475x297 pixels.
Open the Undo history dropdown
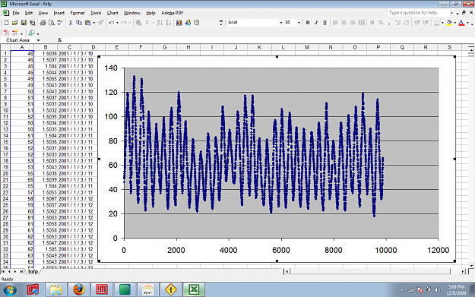coord(117,23)
